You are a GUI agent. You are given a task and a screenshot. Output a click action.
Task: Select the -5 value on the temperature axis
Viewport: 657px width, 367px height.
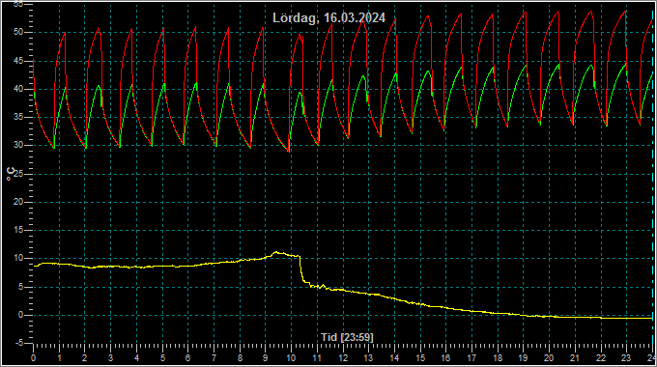click(19, 343)
